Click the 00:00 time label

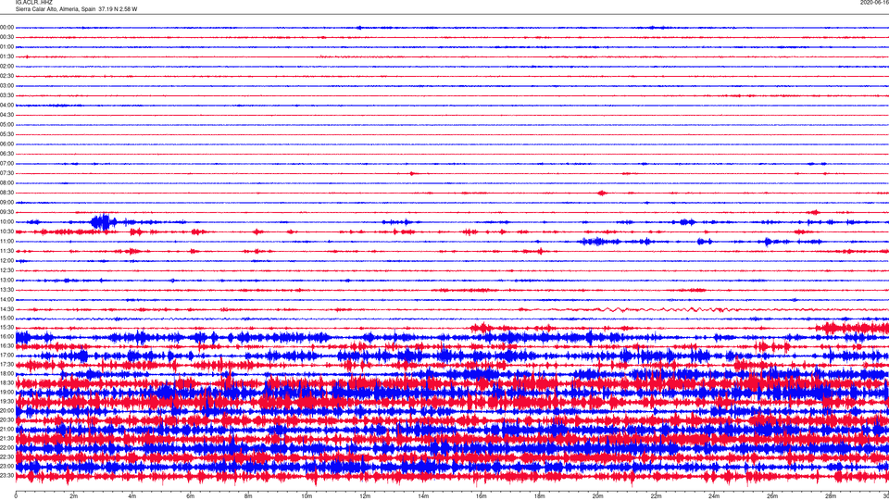[6, 28]
